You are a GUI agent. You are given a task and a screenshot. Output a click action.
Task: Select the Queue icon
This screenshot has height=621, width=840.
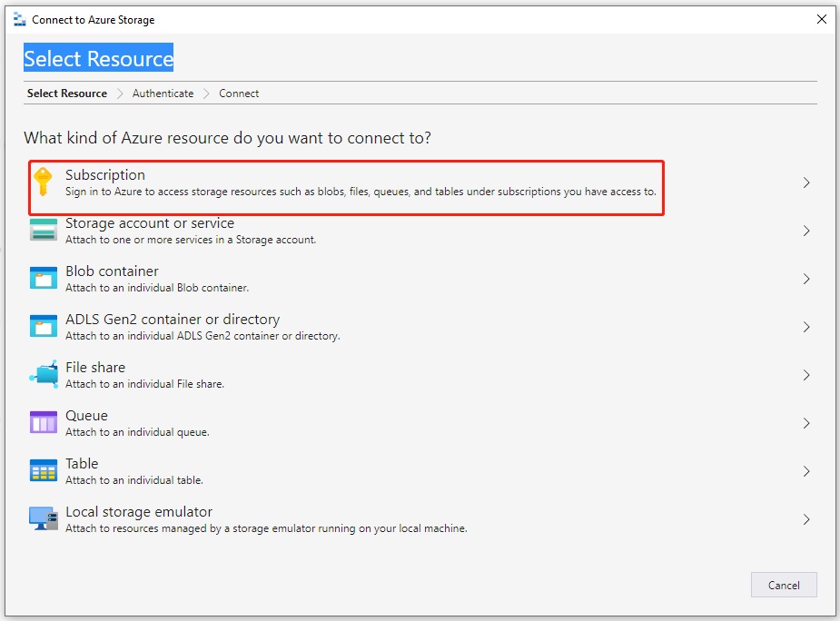pyautogui.click(x=44, y=422)
